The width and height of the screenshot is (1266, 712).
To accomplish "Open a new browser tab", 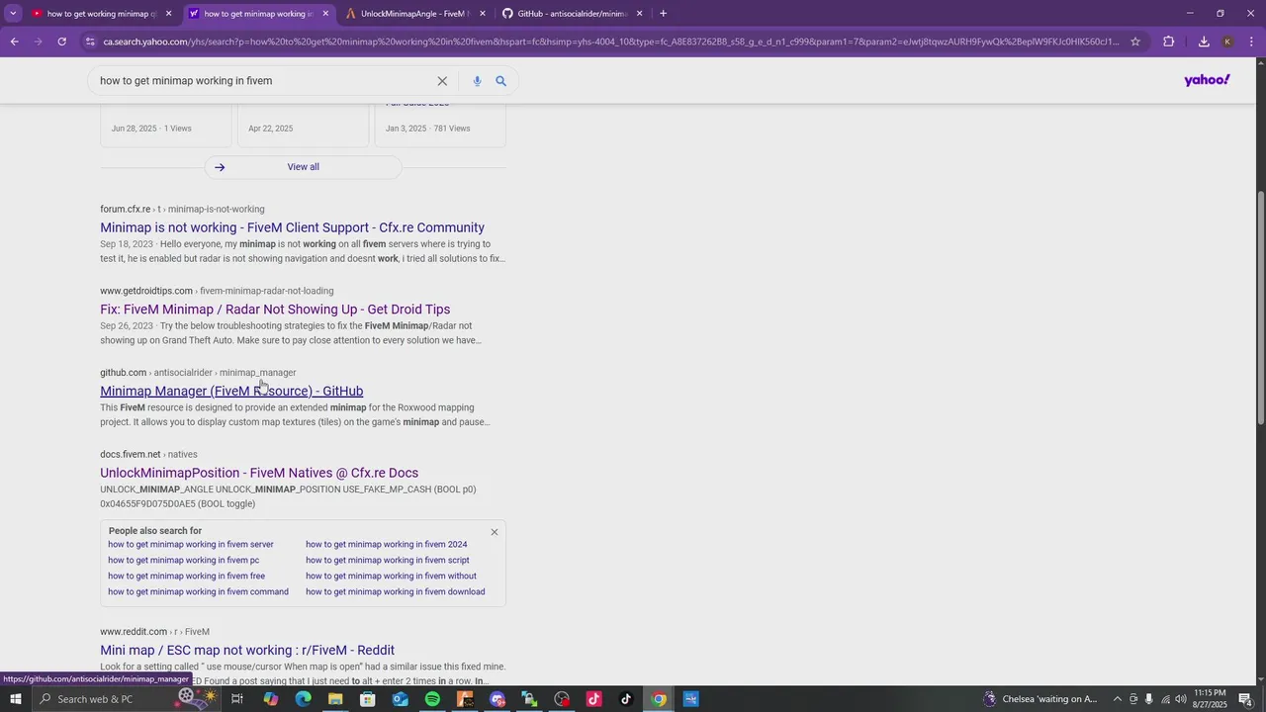I will (x=663, y=14).
